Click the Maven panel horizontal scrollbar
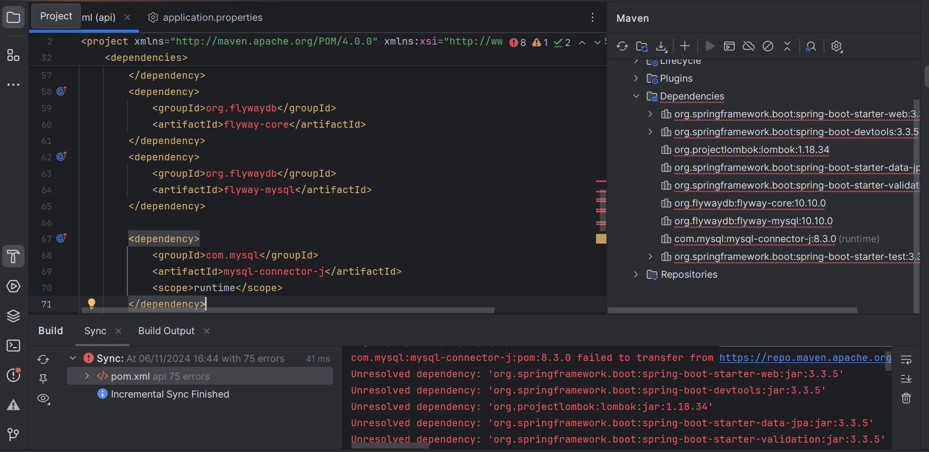 coord(732,310)
